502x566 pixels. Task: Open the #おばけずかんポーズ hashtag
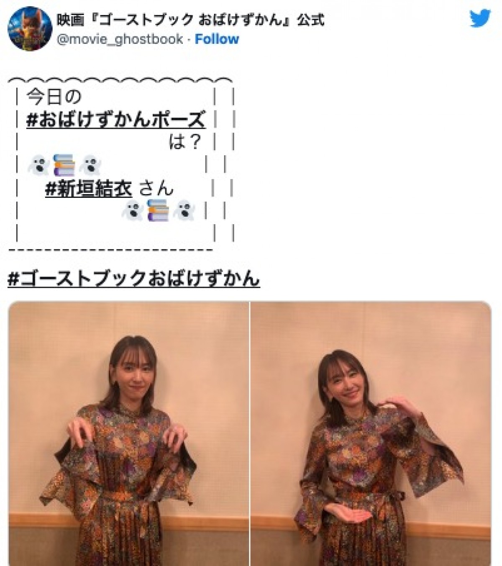[116, 120]
